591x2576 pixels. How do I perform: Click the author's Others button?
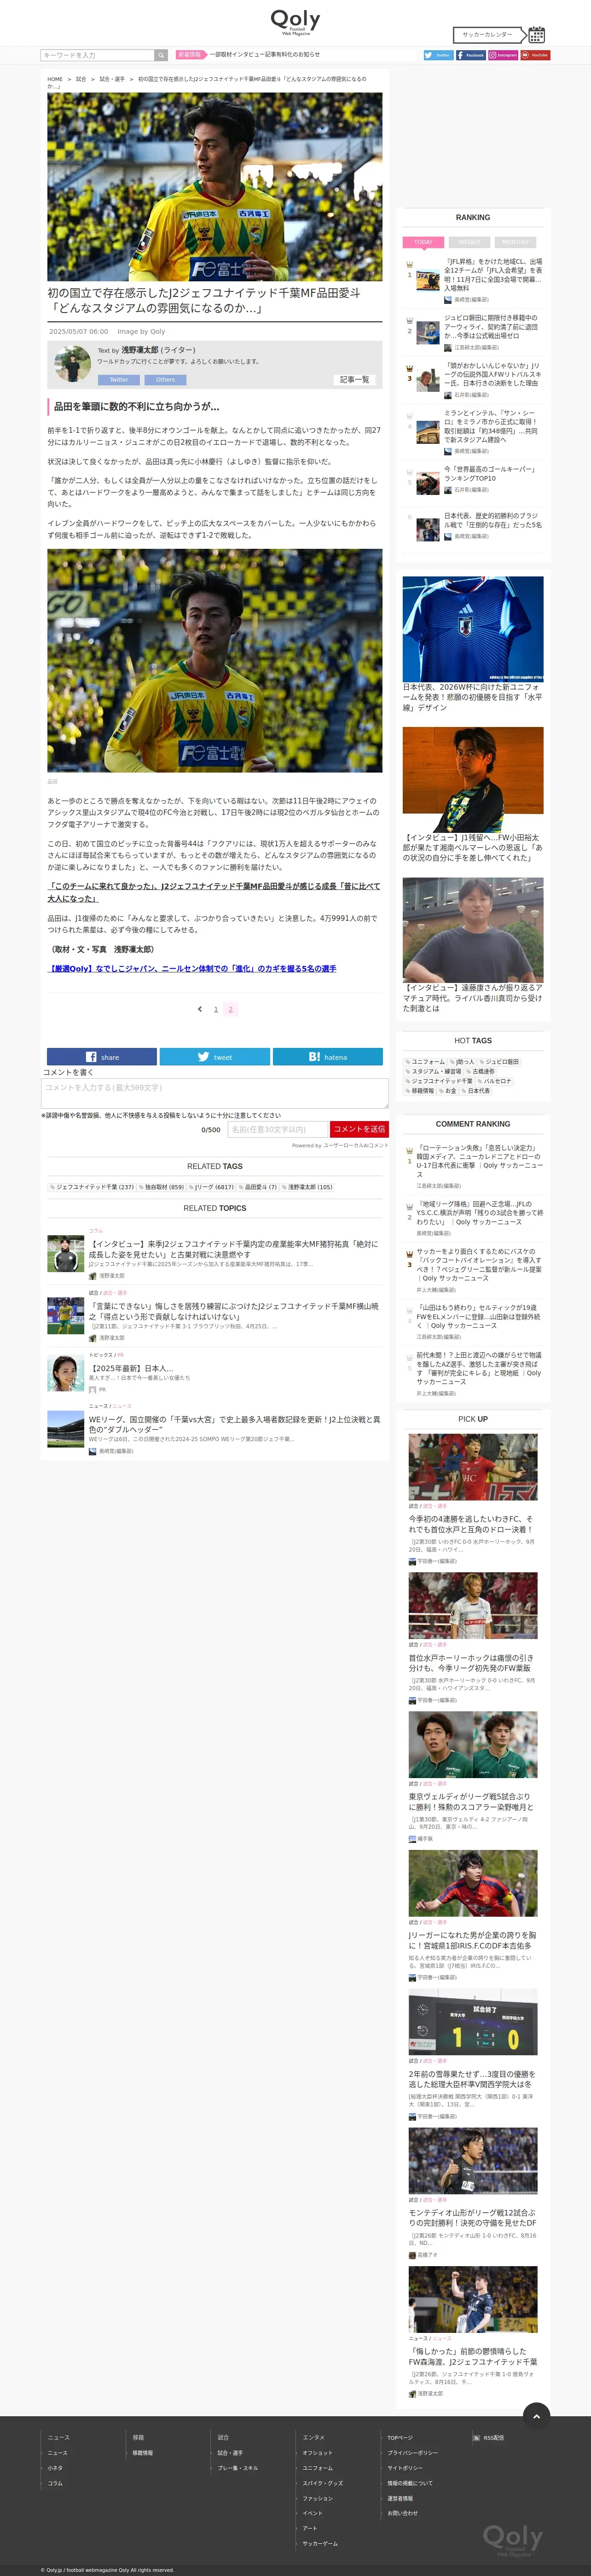[165, 380]
